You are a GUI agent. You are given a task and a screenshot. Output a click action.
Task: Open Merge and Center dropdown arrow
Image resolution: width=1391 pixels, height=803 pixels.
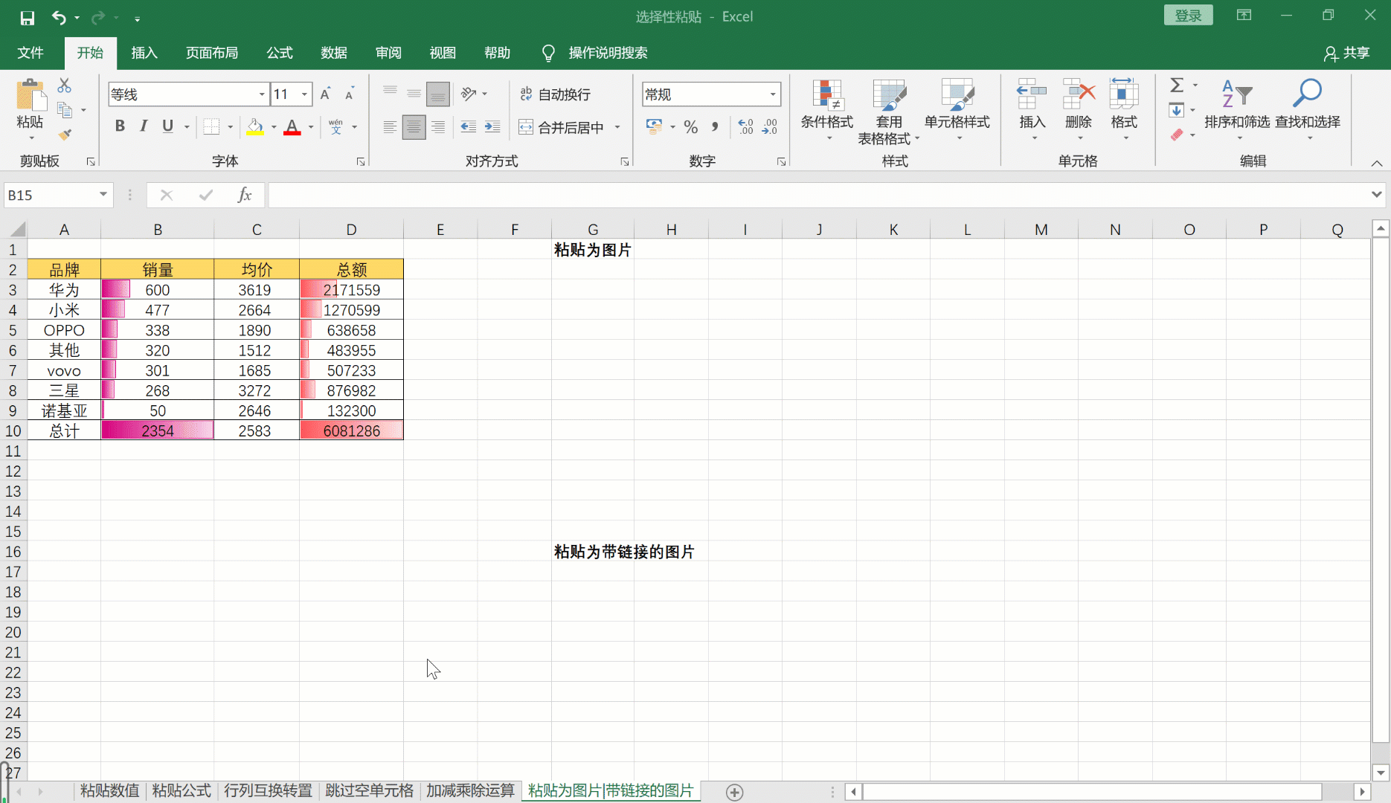tap(617, 127)
